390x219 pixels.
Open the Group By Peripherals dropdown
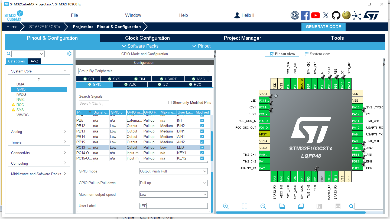click(x=144, y=71)
